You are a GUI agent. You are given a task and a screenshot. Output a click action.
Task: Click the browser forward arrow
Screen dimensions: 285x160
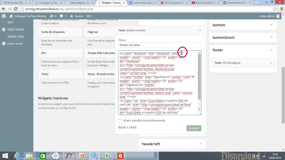pos(10,9)
